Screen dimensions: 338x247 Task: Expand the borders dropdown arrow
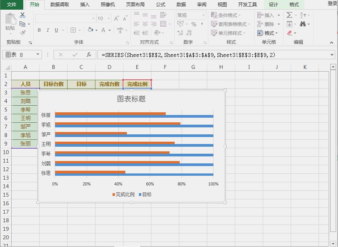pos(80,30)
